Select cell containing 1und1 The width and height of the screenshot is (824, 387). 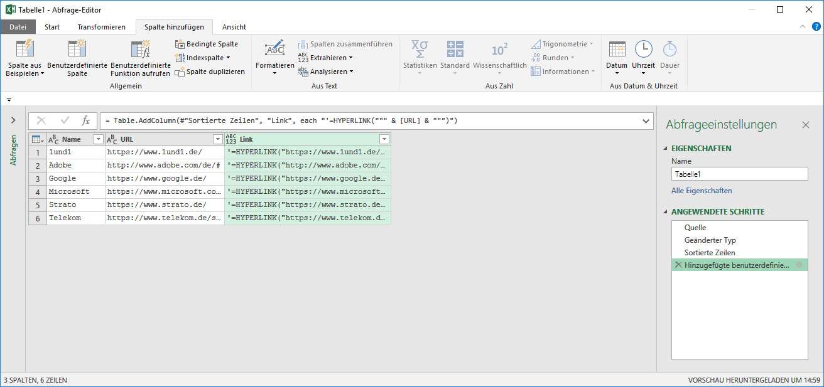[76, 152]
